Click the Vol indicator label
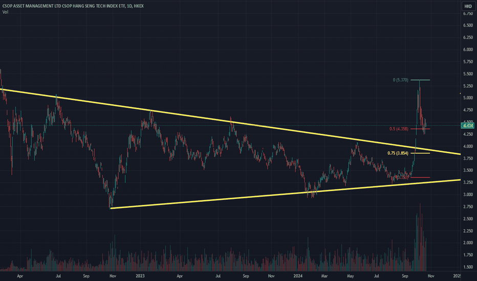The width and height of the screenshot is (477, 281). 6,12
